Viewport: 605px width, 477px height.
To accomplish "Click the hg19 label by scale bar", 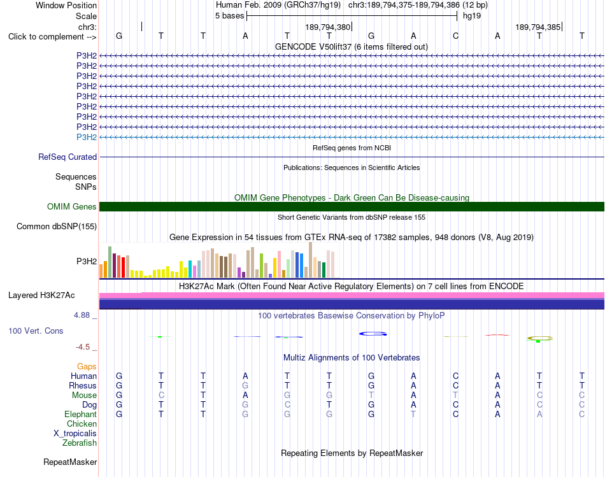I will coord(471,16).
